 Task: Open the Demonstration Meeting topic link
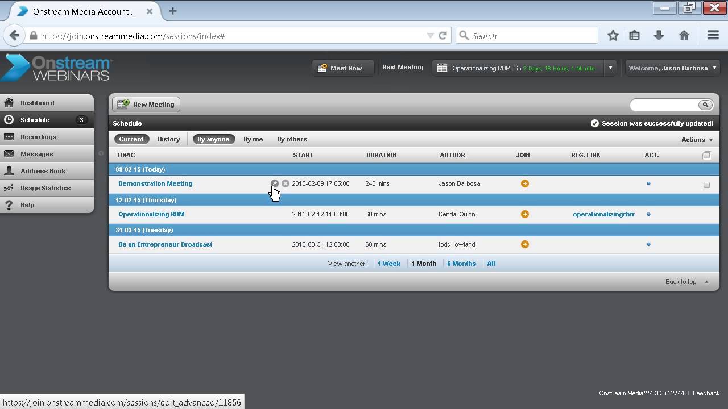tap(155, 183)
